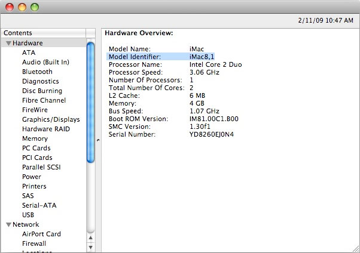Open Fibre Channel details
Screen dimensions: 360x253
44,100
